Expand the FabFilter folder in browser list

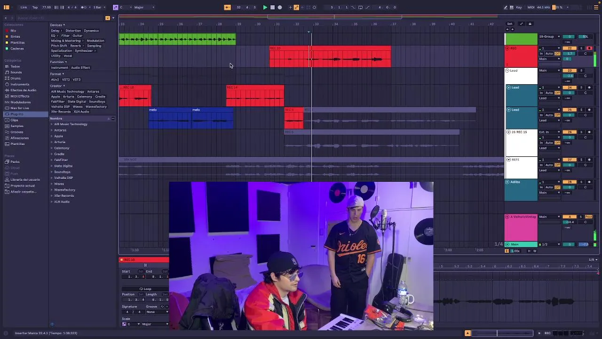click(52, 160)
